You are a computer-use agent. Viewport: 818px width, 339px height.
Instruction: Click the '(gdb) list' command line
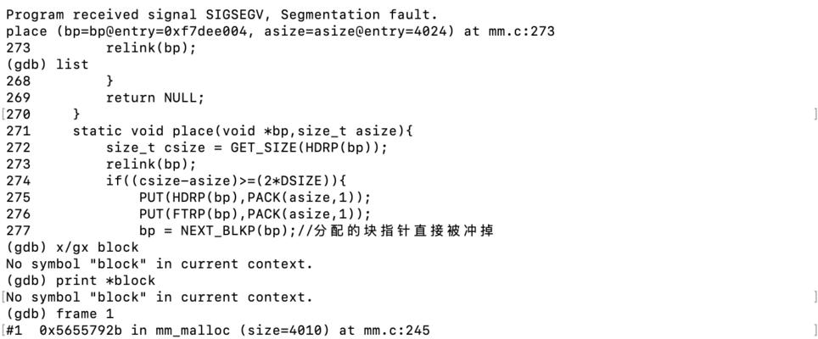47,64
